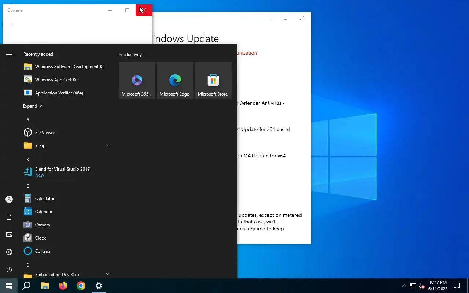Viewport: 469px width, 293px height.
Task: Click the muted volume tray icon
Action: tap(422, 286)
